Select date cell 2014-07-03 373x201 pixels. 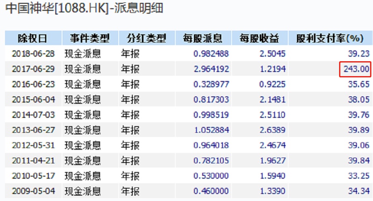33,115
